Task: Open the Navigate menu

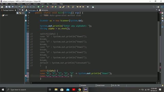Action: click(28, 4)
